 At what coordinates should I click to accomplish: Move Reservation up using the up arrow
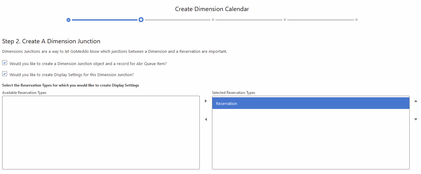click(416, 101)
